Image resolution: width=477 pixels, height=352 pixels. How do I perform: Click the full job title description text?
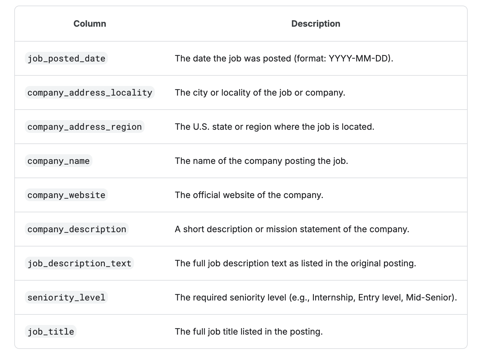tap(249, 332)
